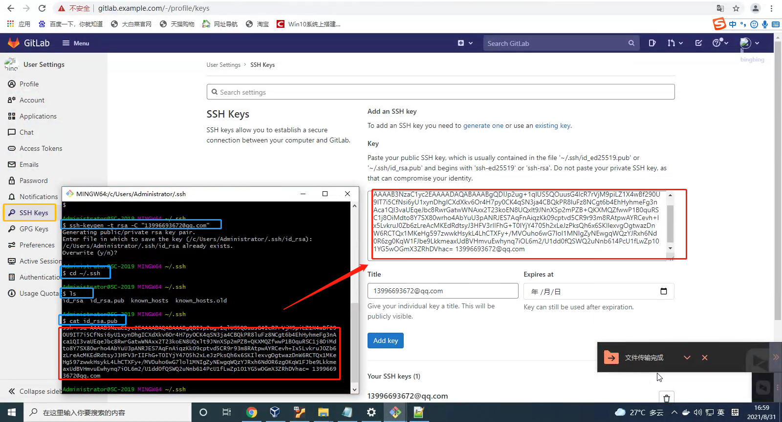Open Chrome from the taskbar
782x422 pixels.
point(251,412)
